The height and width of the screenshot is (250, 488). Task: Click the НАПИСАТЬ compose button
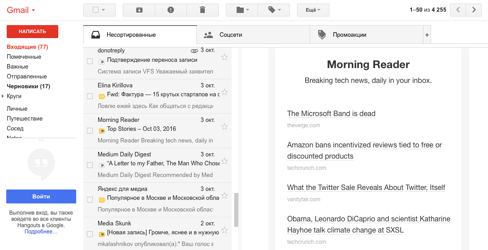click(32, 31)
